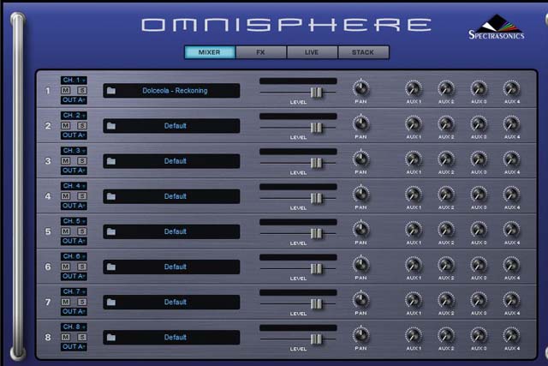The height and width of the screenshot is (366, 548).
Task: Open the CH. 8 channel selector
Action: point(74,326)
